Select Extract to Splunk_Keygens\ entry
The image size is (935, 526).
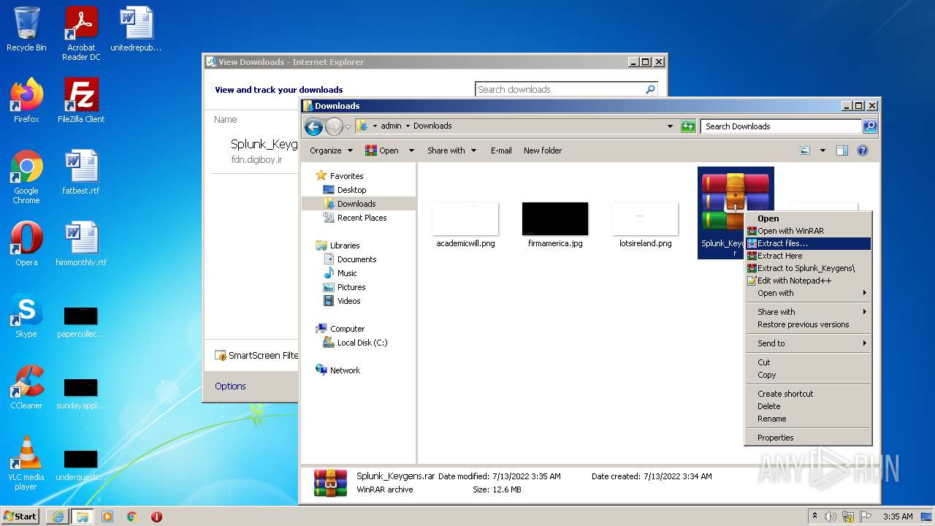click(808, 268)
